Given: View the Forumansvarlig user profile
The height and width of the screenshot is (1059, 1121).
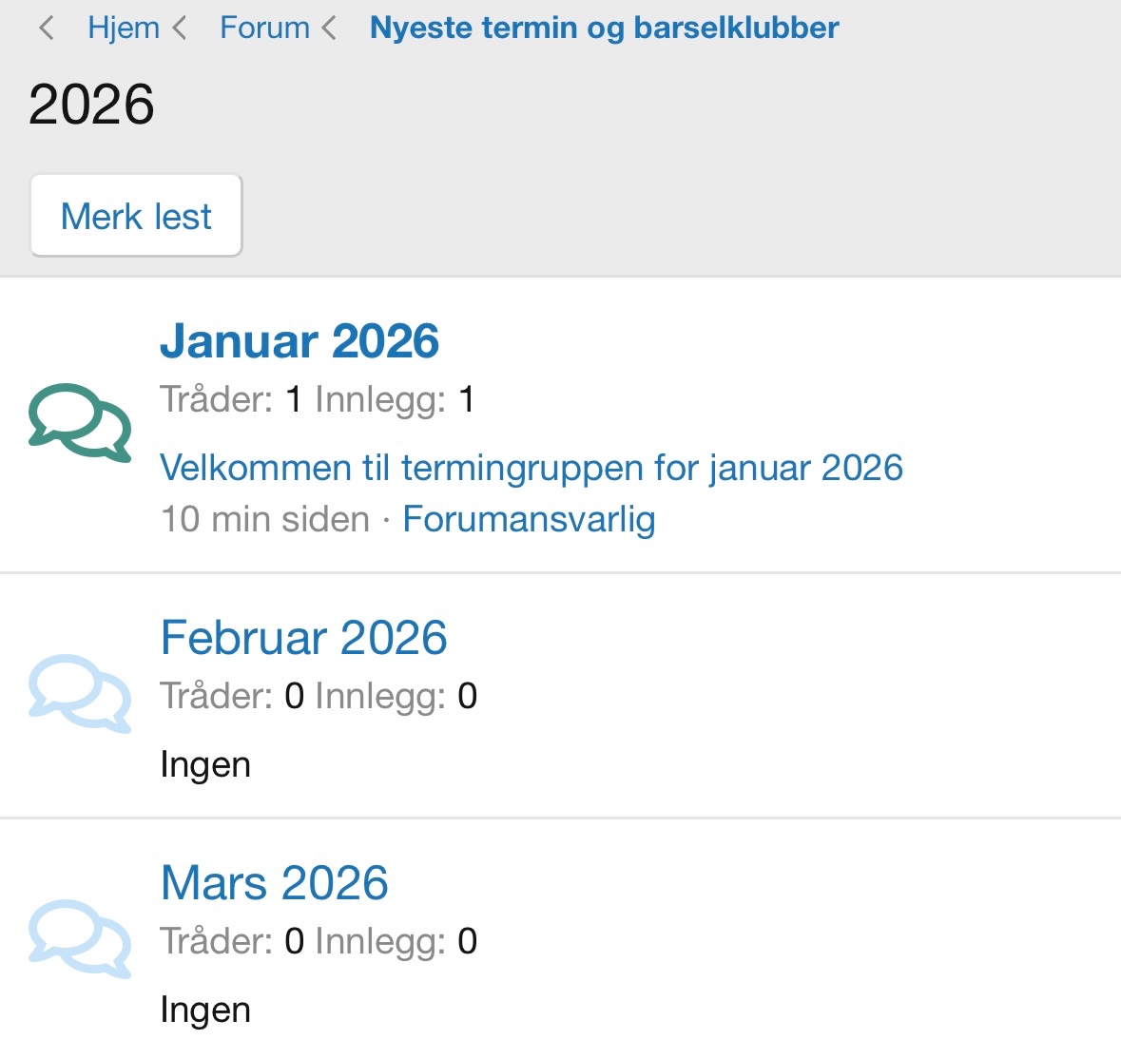Looking at the screenshot, I should (529, 519).
